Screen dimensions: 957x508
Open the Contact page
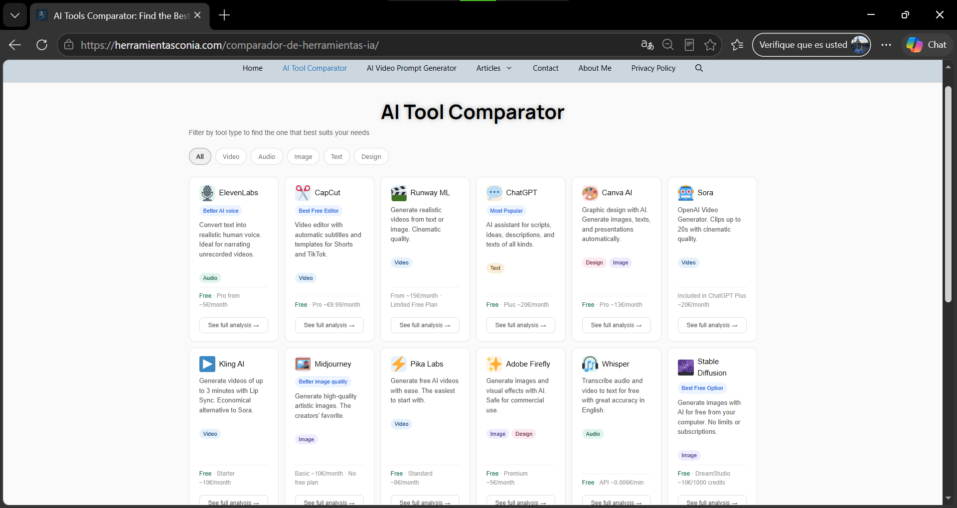click(x=546, y=68)
